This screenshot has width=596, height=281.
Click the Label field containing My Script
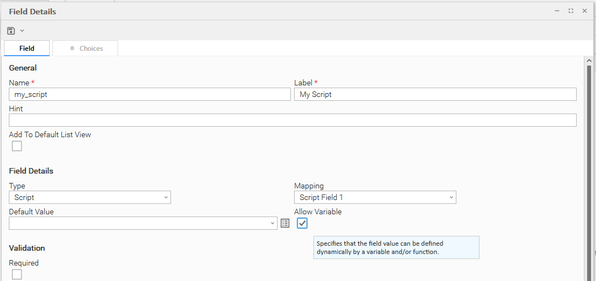pos(435,94)
